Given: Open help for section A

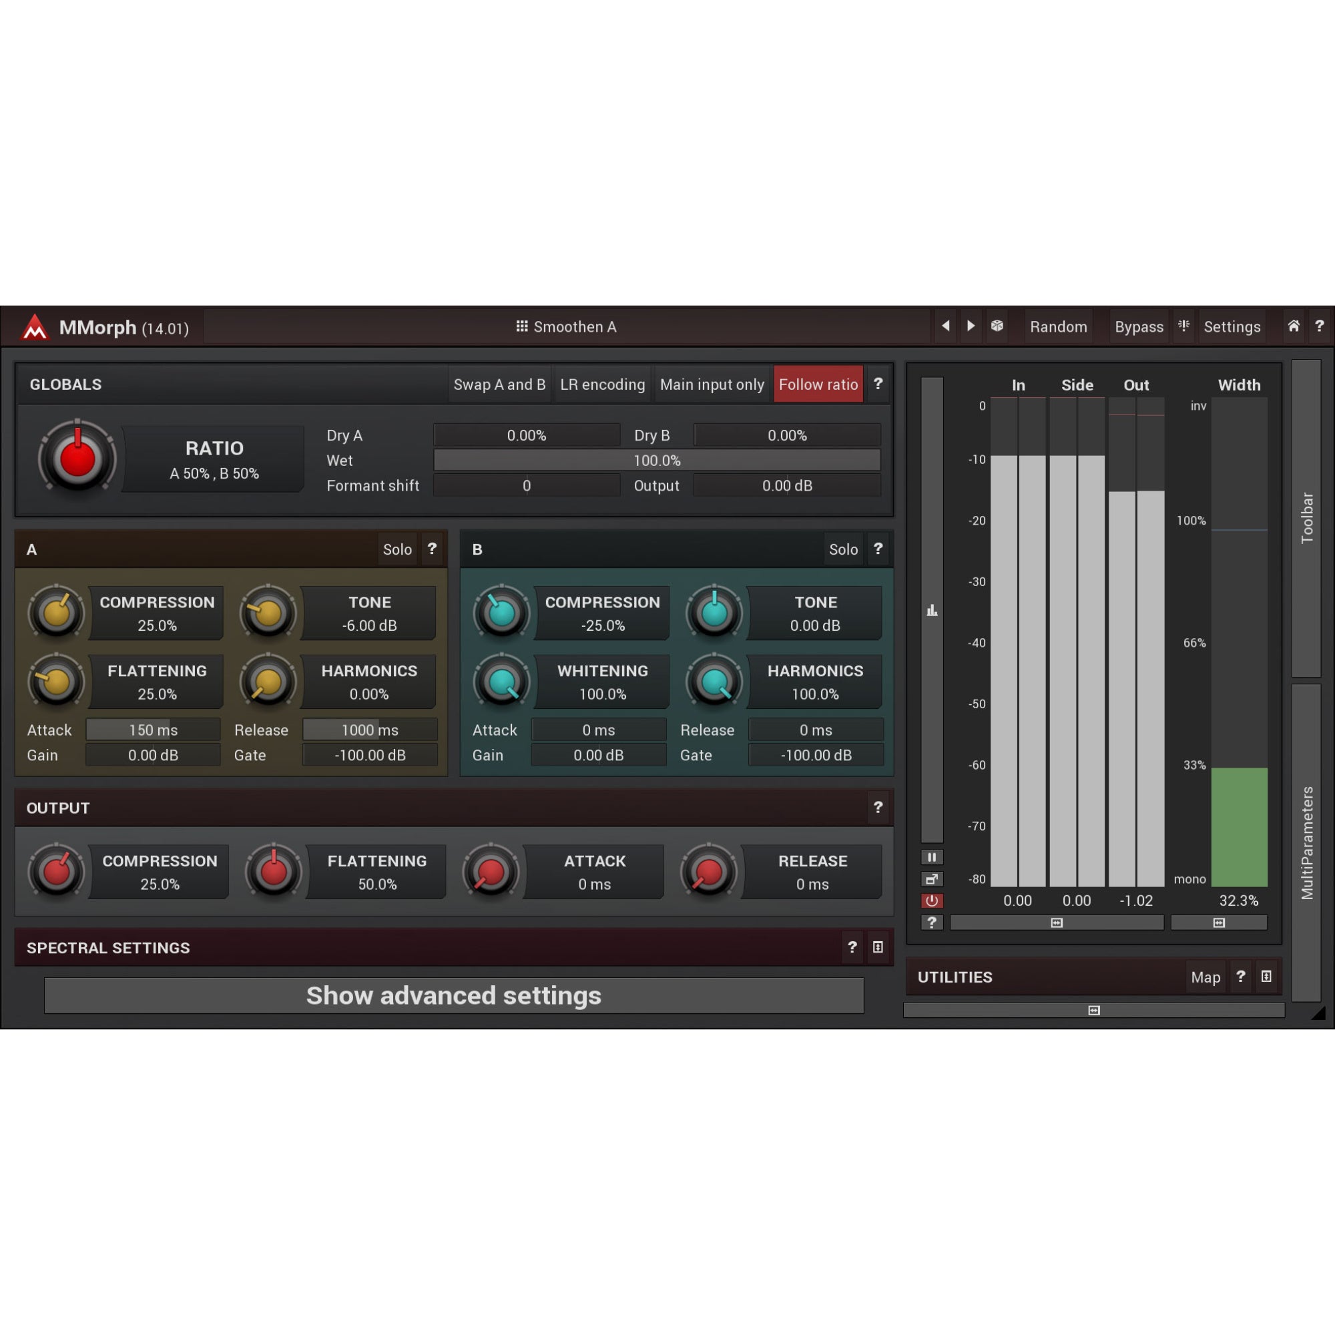Looking at the screenshot, I should pyautogui.click(x=432, y=549).
